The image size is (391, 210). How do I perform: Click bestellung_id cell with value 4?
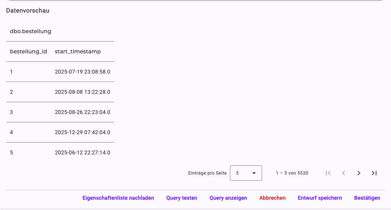[11, 133]
